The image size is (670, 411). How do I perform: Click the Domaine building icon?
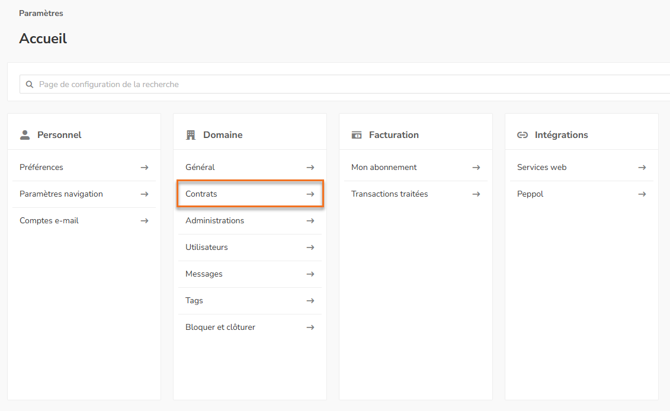tap(191, 135)
